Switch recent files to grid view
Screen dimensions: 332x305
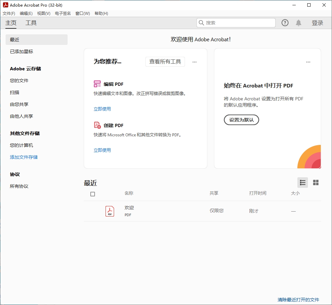click(316, 182)
